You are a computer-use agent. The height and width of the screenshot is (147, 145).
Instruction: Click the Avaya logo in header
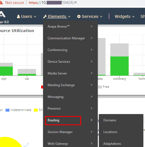tap(2, 14)
